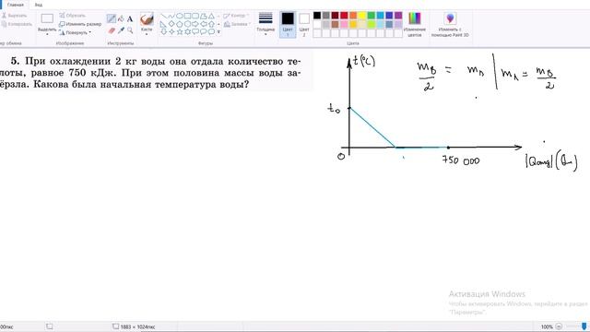The height and width of the screenshot is (332, 590).
Task: Open the Кисти brushes dropdown arrow
Action: tap(147, 34)
